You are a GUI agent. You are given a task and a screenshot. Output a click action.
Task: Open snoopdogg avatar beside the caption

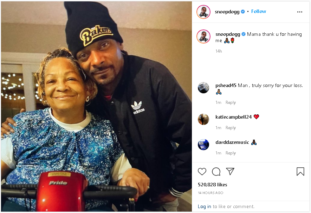click(203, 36)
